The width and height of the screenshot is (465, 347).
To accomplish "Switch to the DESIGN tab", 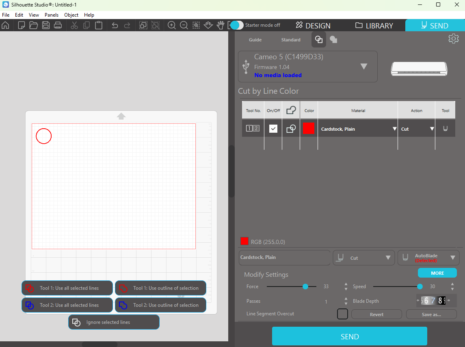I will coord(313,26).
